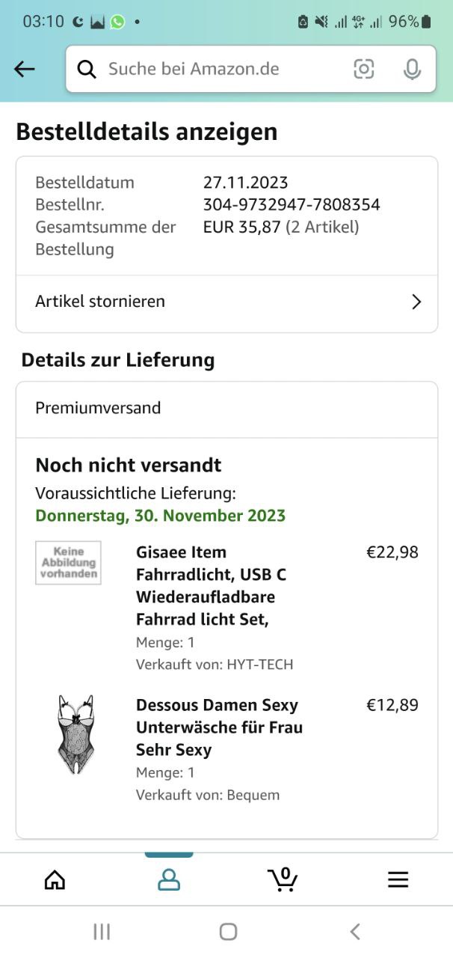Open Gisaee Fahrradlicht product title link
Viewport: 453px width, 958px height.
(x=211, y=585)
